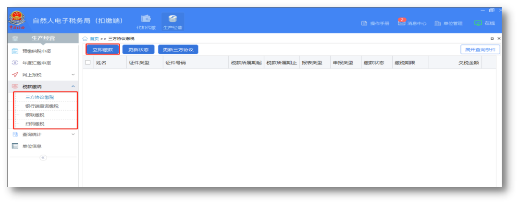Minimize the application window
The image size is (519, 204).
[483, 11]
